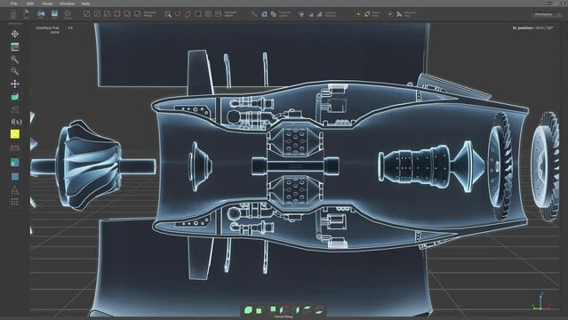Select the crosshair target tool in sidebar
Screen dimensions: 568x320
[15, 34]
